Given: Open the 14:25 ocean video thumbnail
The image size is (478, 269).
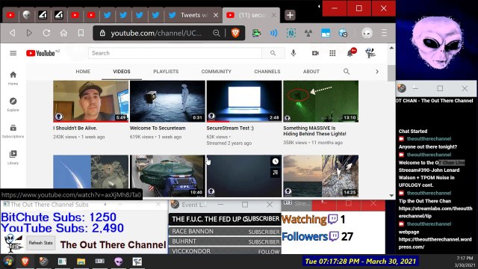Looking at the screenshot, I should pyautogui.click(x=320, y=176).
